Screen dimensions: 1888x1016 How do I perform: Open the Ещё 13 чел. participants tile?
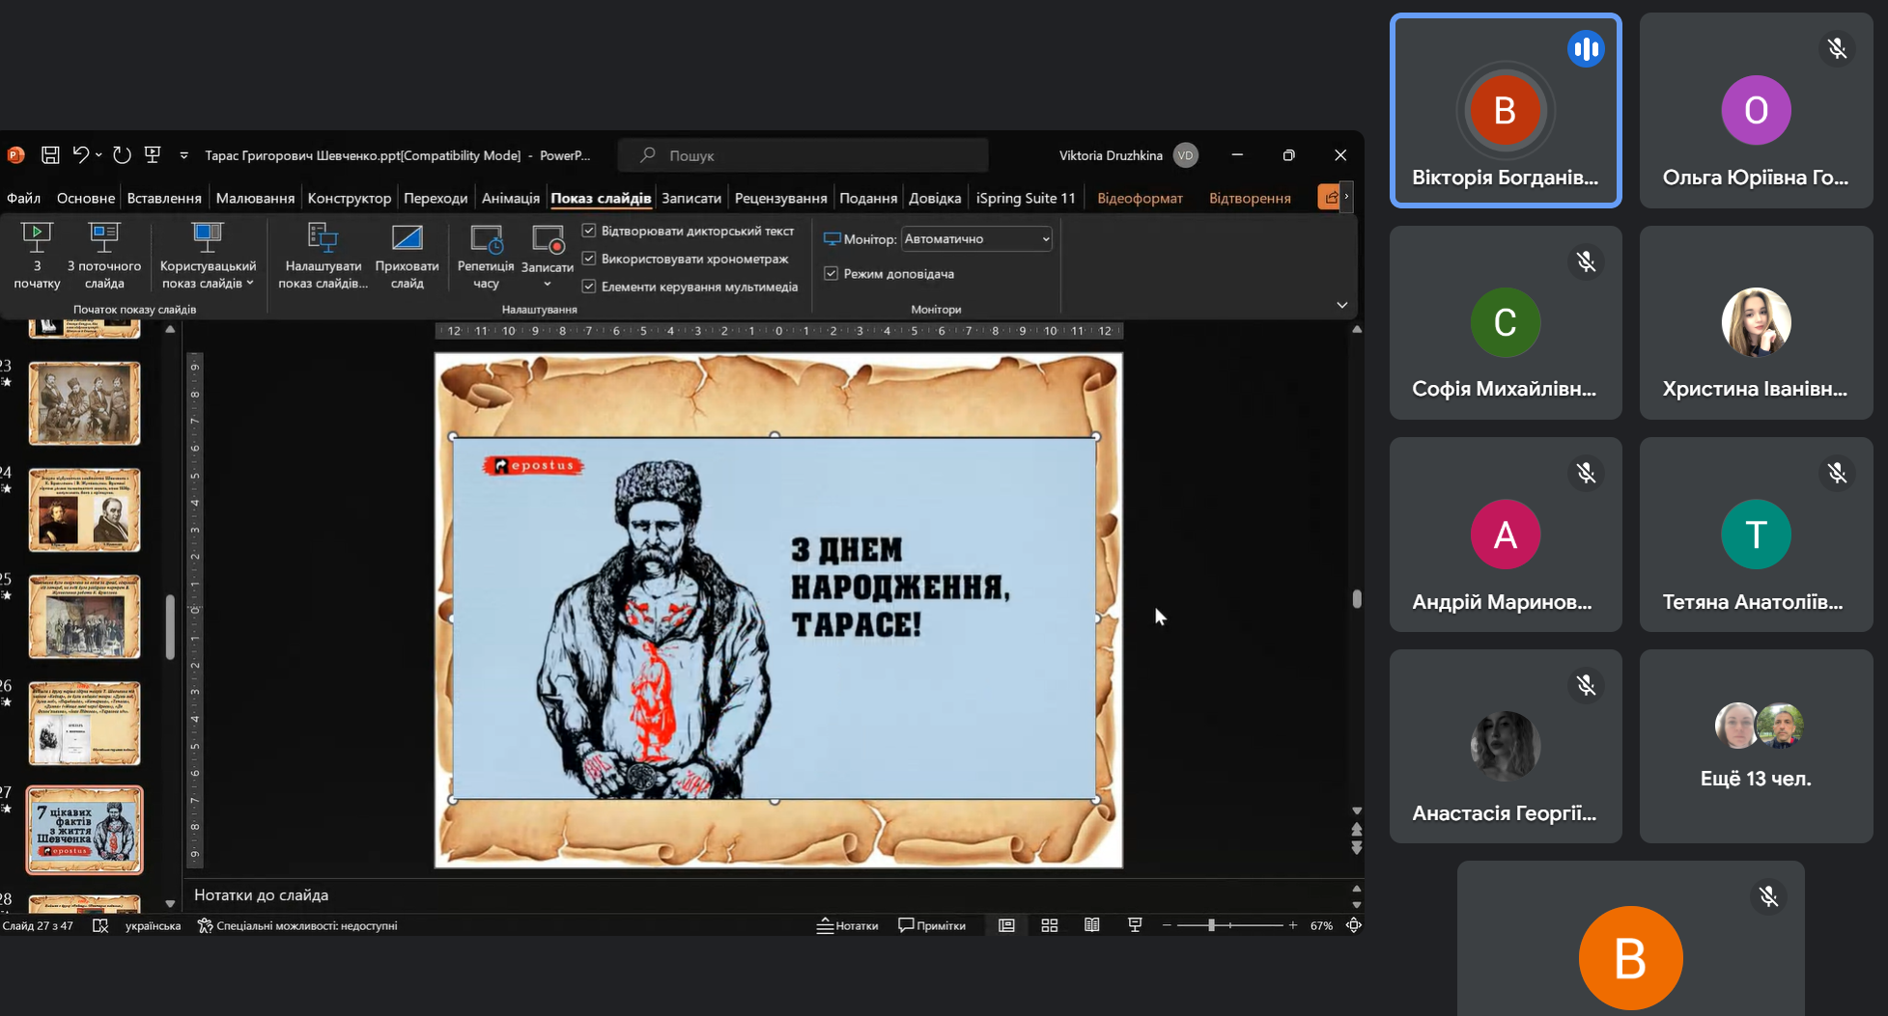coord(1756,746)
